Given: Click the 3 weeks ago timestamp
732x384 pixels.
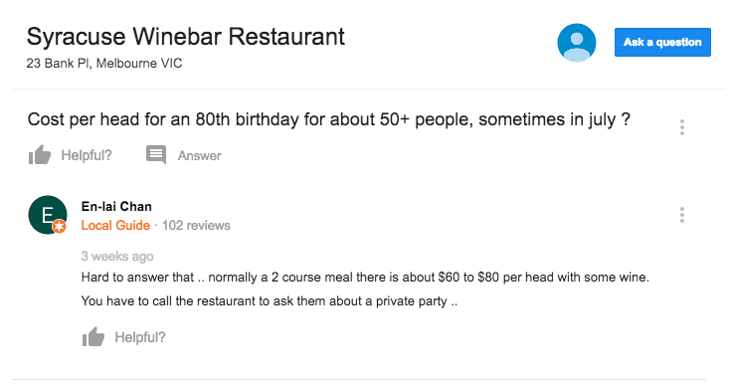Looking at the screenshot, I should click(117, 257).
